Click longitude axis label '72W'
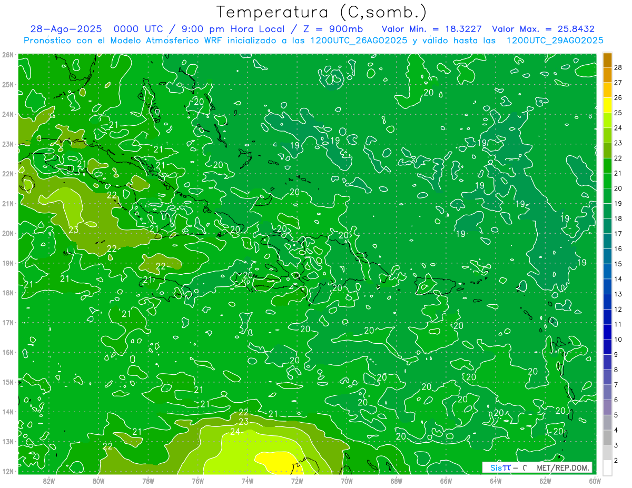Screen dimensions: 632x488 pyautogui.click(x=297, y=480)
